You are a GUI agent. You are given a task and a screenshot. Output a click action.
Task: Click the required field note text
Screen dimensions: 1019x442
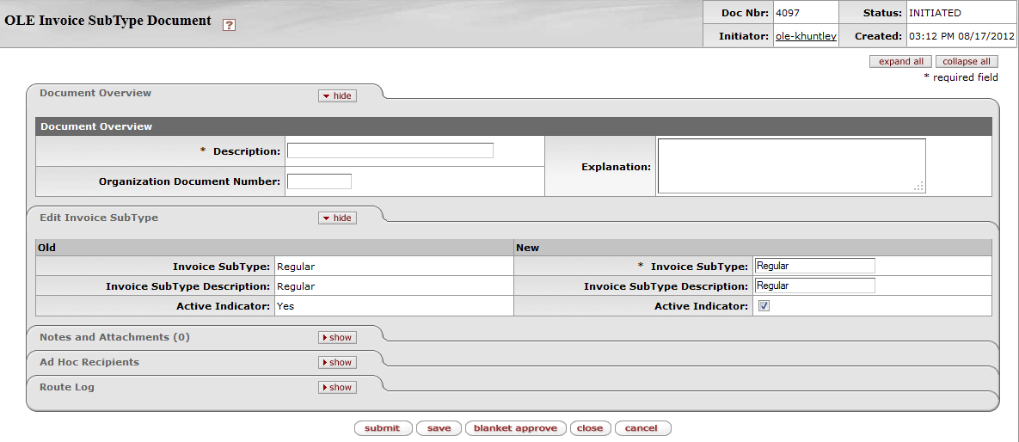(x=961, y=77)
